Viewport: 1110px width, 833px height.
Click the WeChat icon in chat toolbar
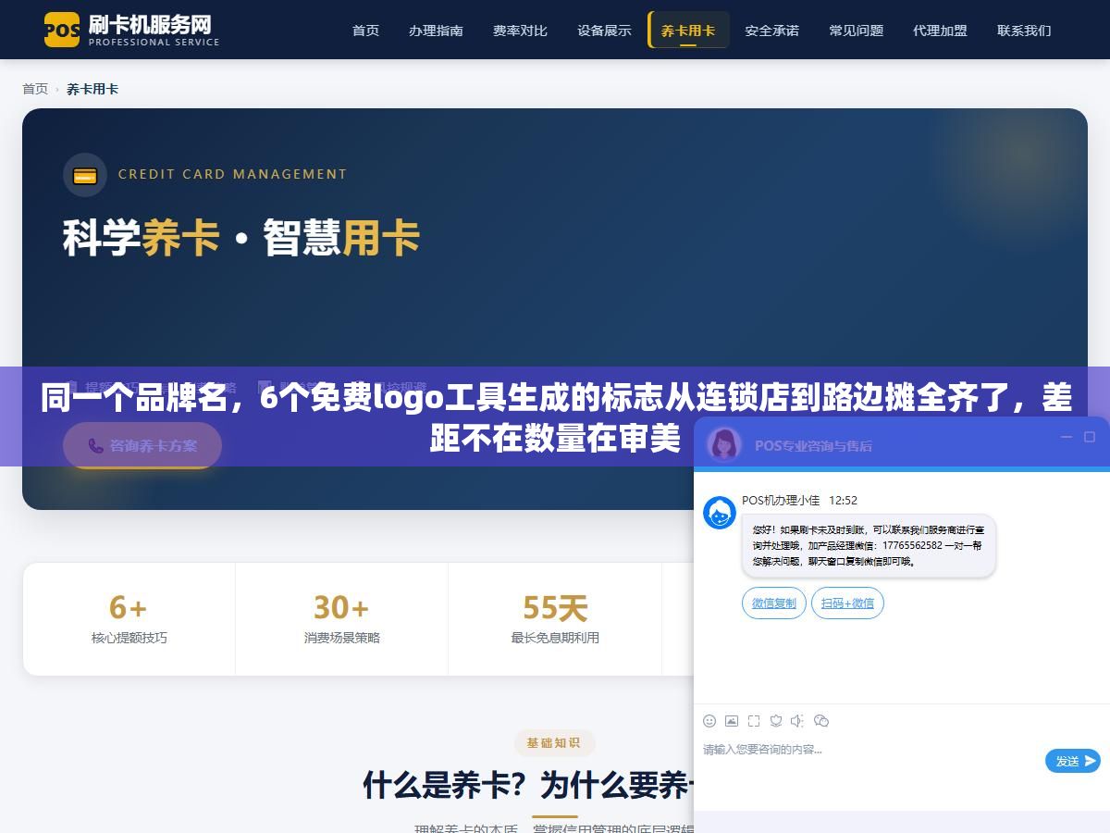pos(820,721)
